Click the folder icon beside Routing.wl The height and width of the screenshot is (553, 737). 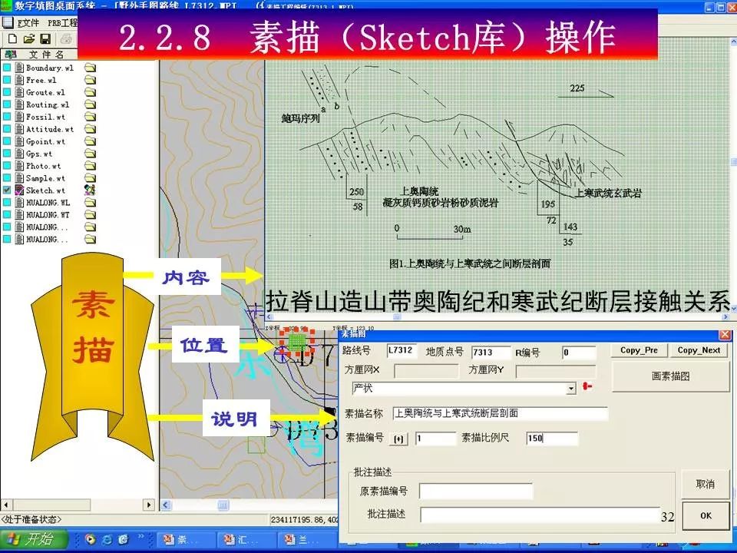click(90, 105)
